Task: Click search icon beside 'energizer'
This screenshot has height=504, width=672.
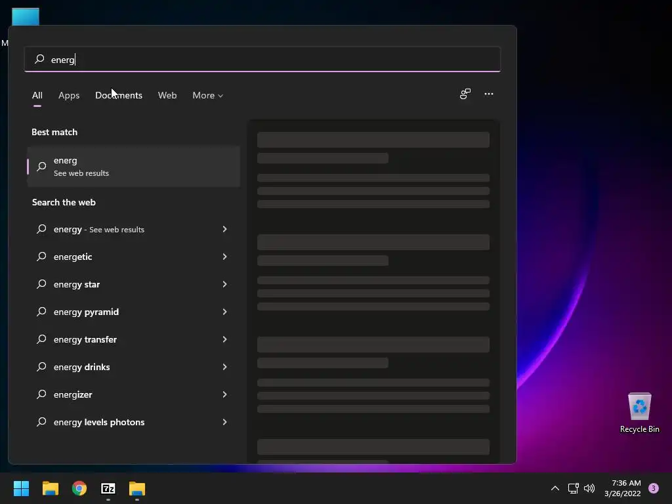Action: [41, 394]
